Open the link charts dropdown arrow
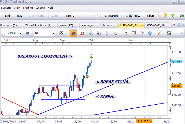The height and width of the screenshot is (124, 185). [x=32, y=33]
